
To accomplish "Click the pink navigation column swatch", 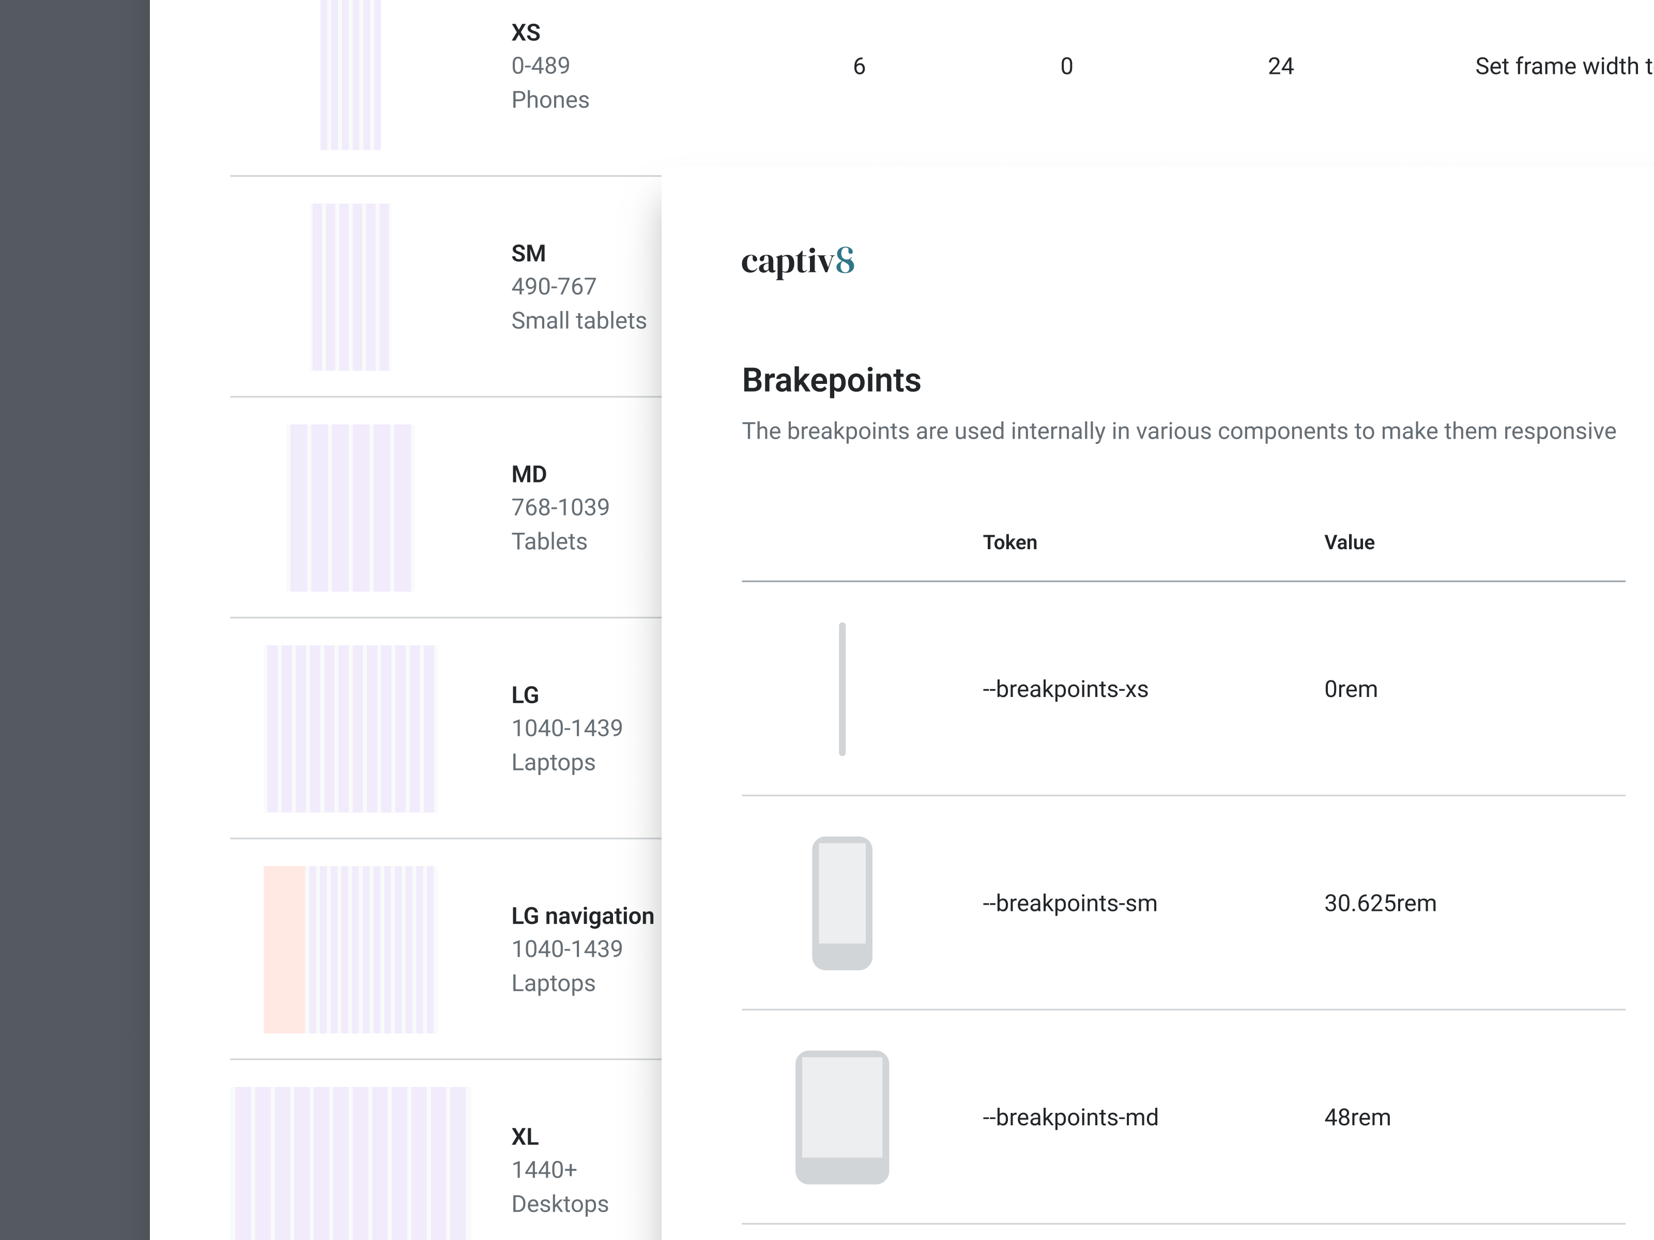I will 284,949.
